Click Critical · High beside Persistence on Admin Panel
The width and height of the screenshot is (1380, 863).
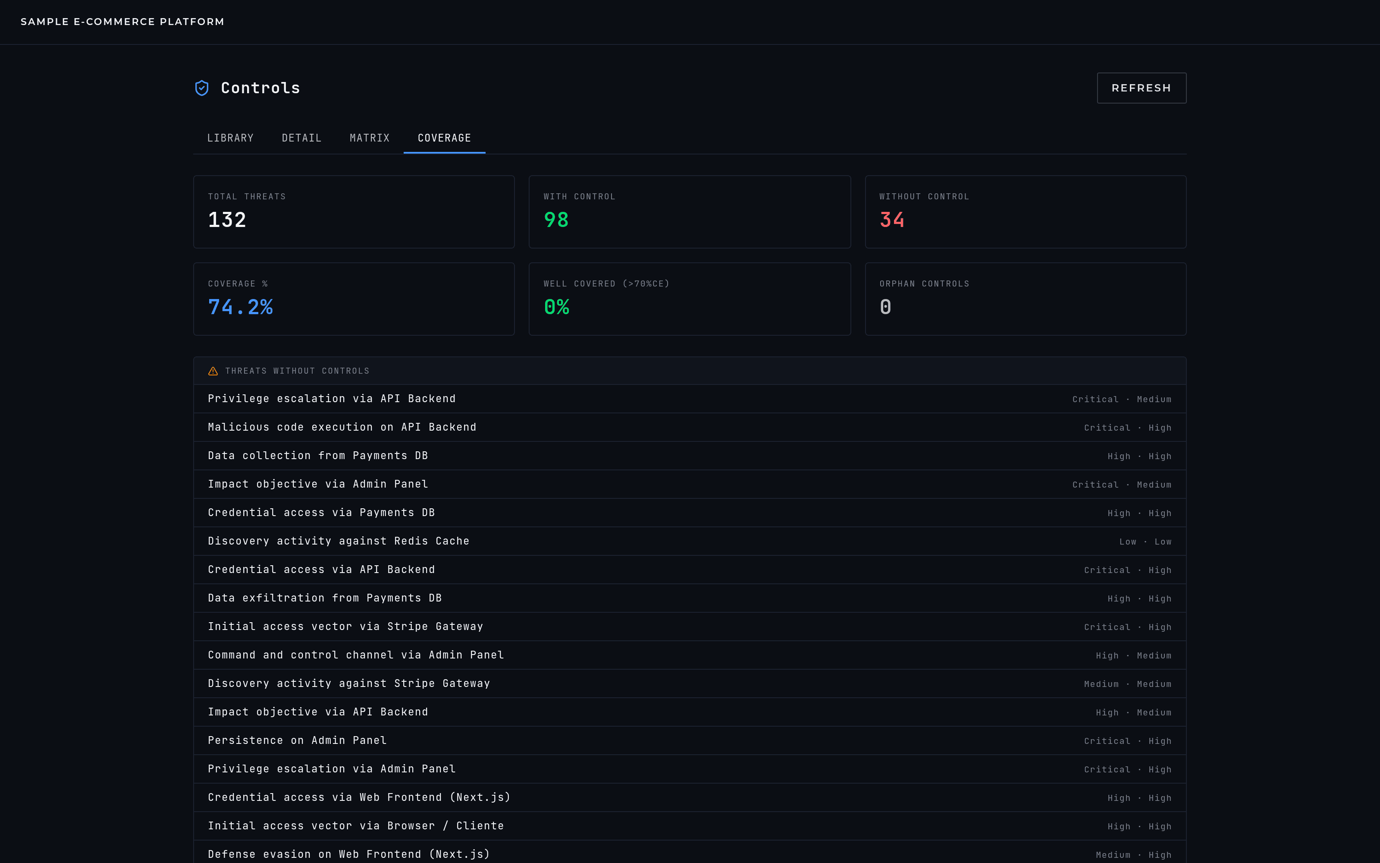coord(1128,741)
